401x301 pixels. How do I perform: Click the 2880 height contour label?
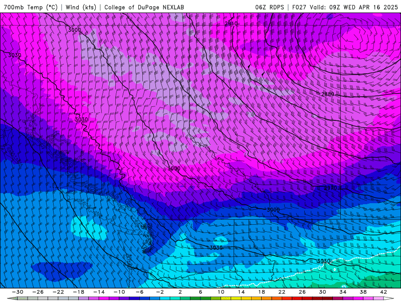point(328,94)
